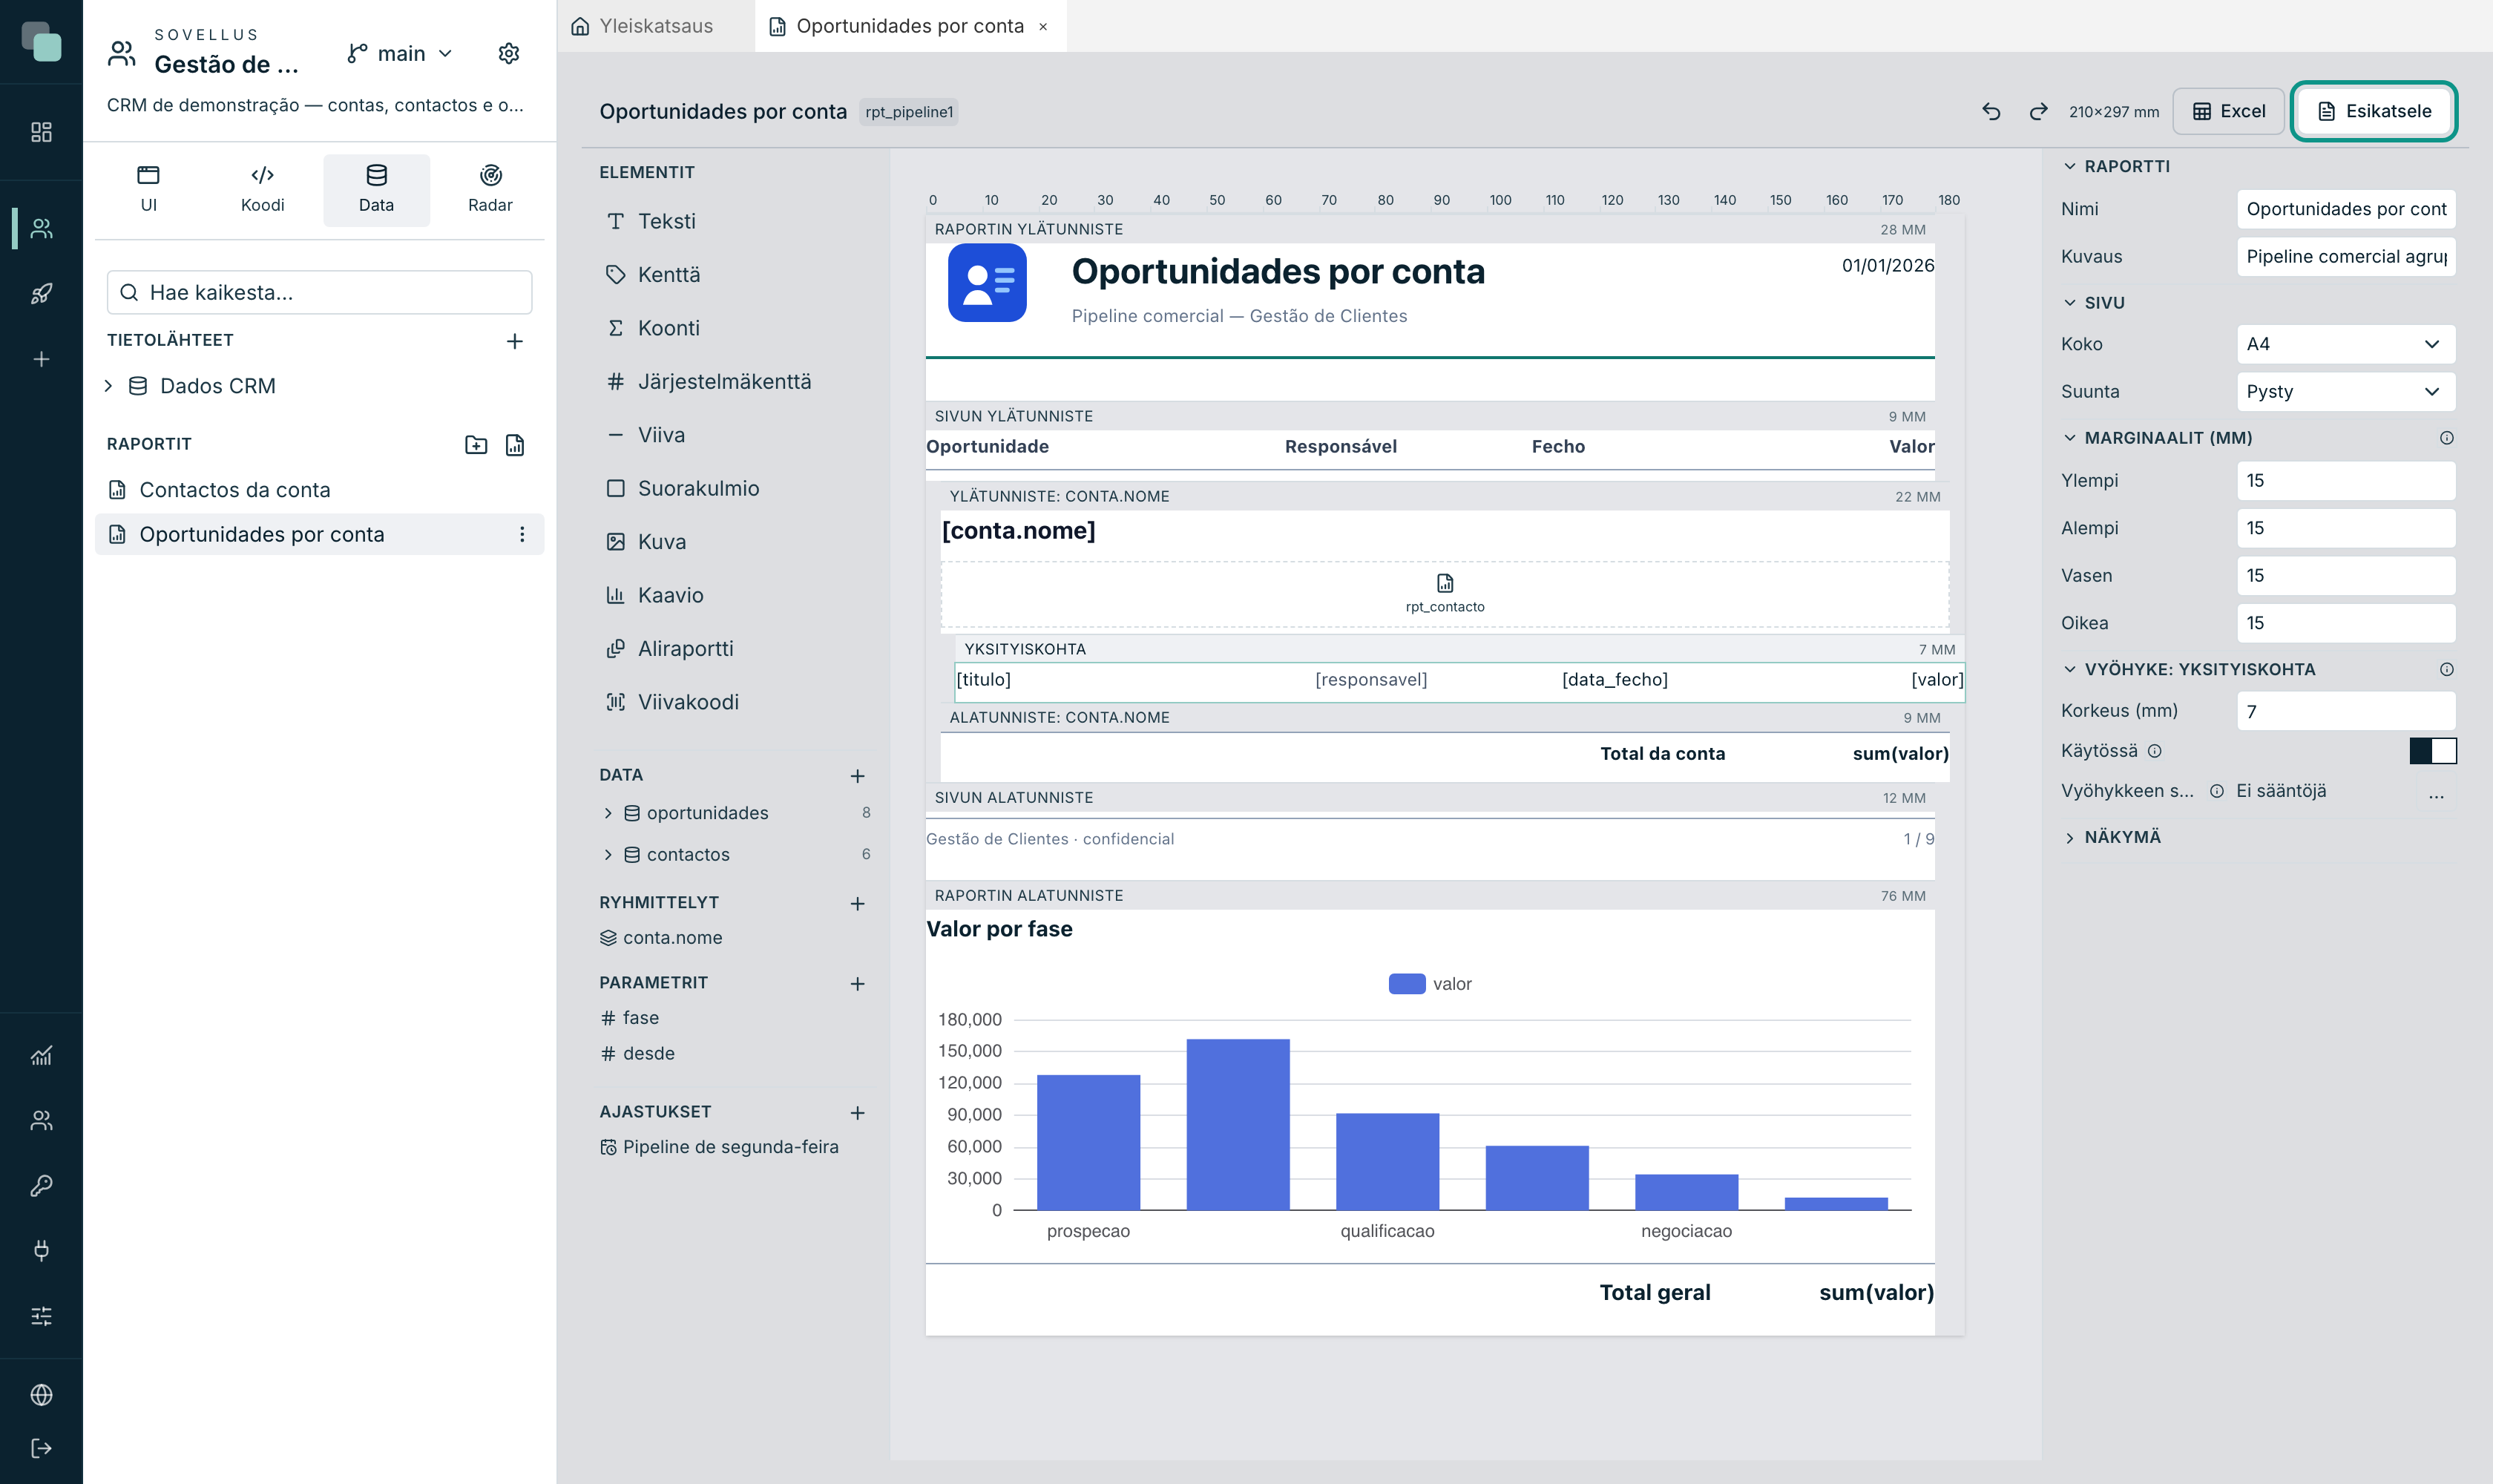Open the plug integrations icon
Viewport: 2493px width, 1484px height.
(x=41, y=1250)
